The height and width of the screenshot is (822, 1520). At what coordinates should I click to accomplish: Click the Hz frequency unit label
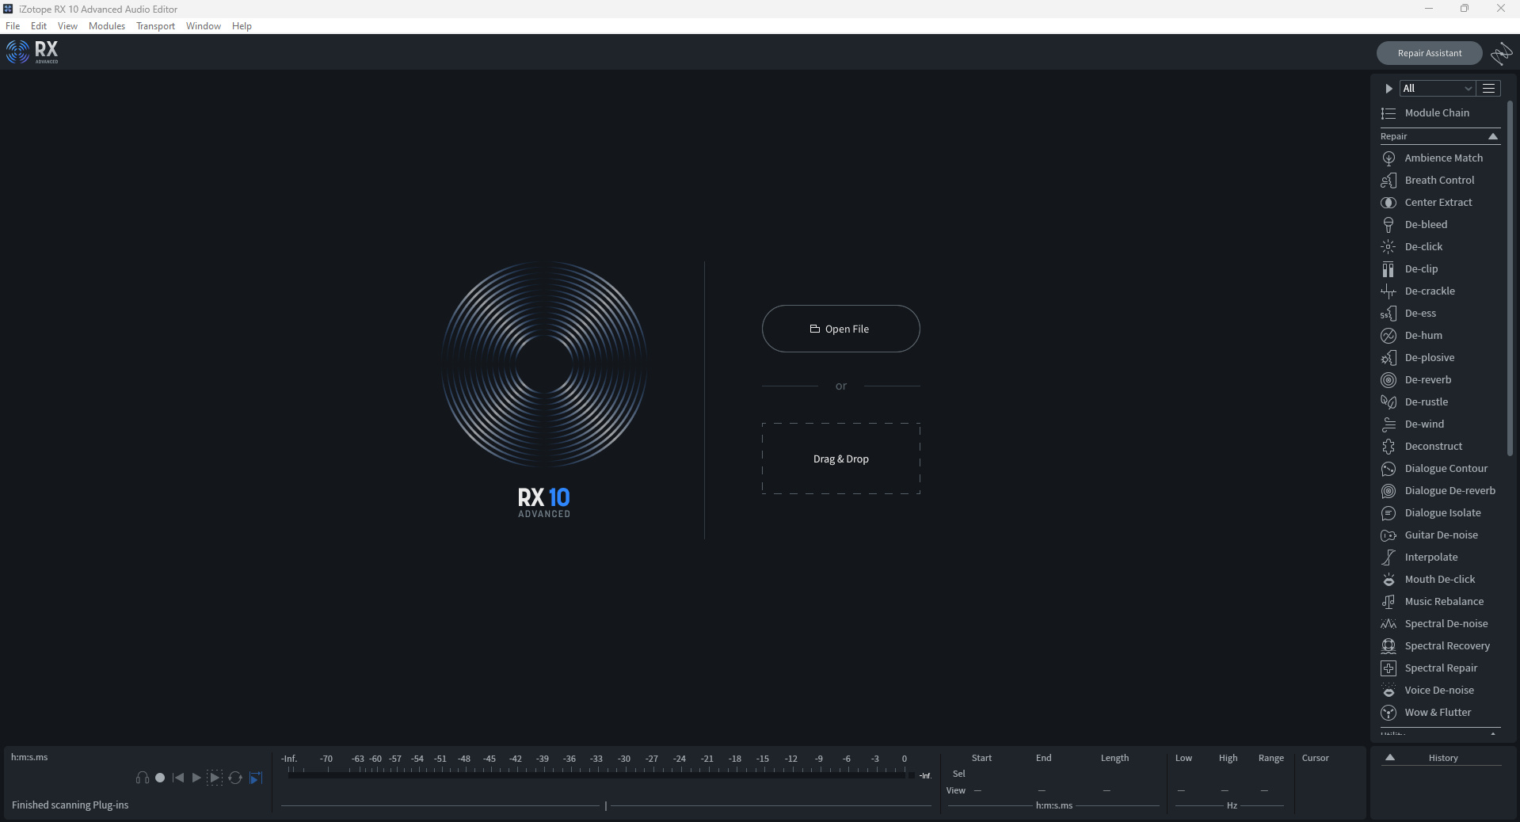tap(1232, 805)
